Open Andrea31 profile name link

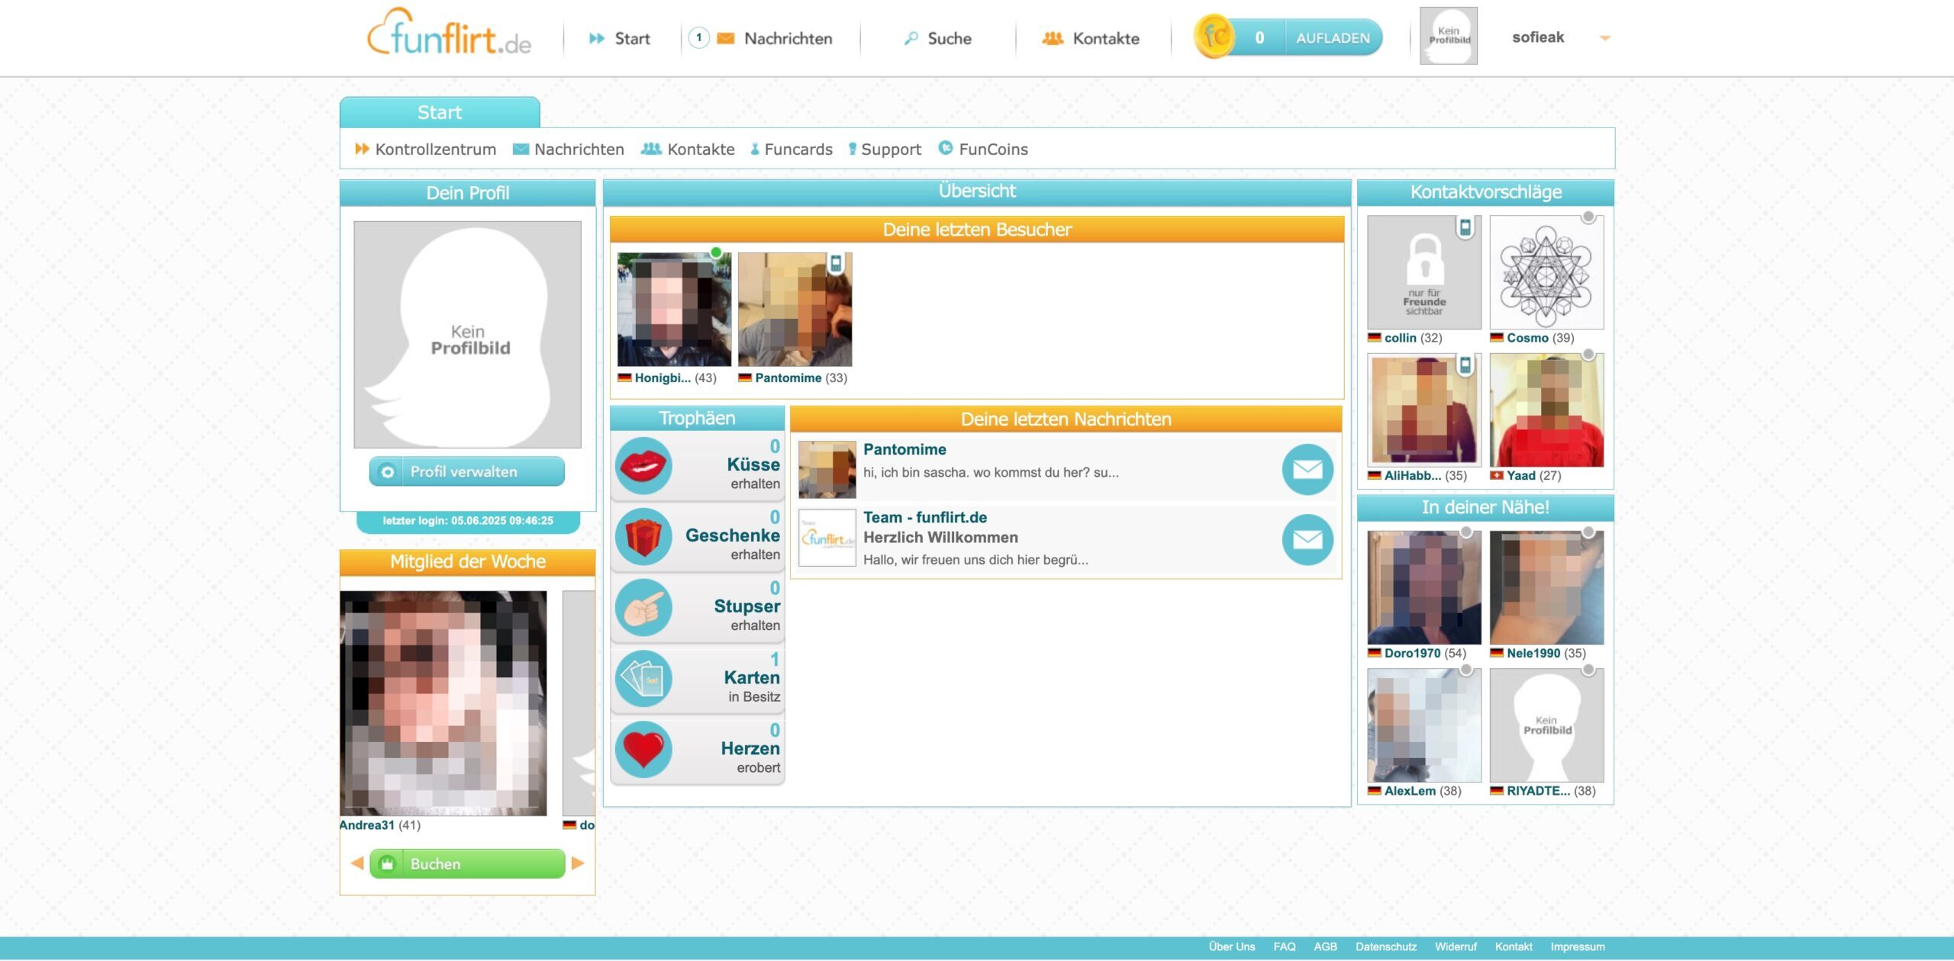367,825
